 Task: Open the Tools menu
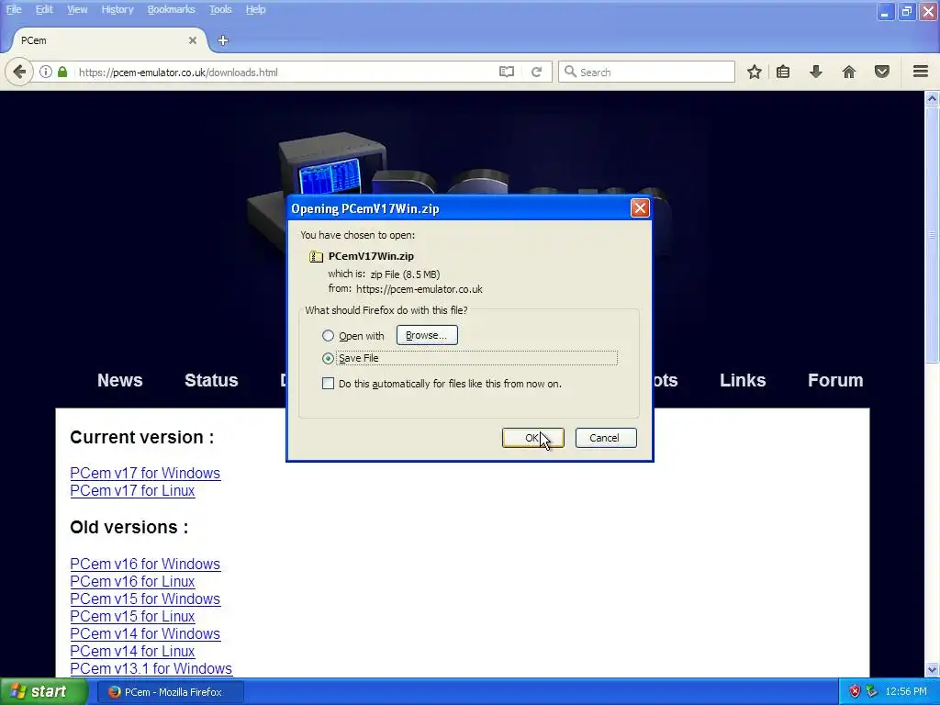click(x=220, y=9)
